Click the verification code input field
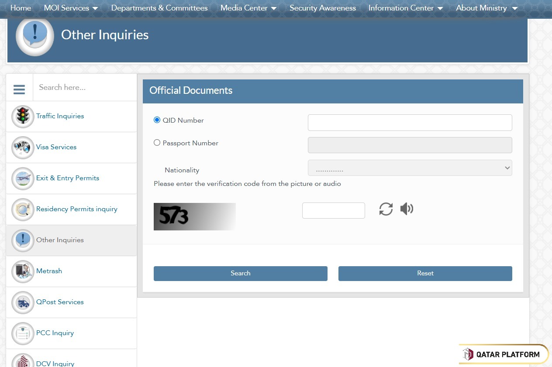 (x=333, y=210)
